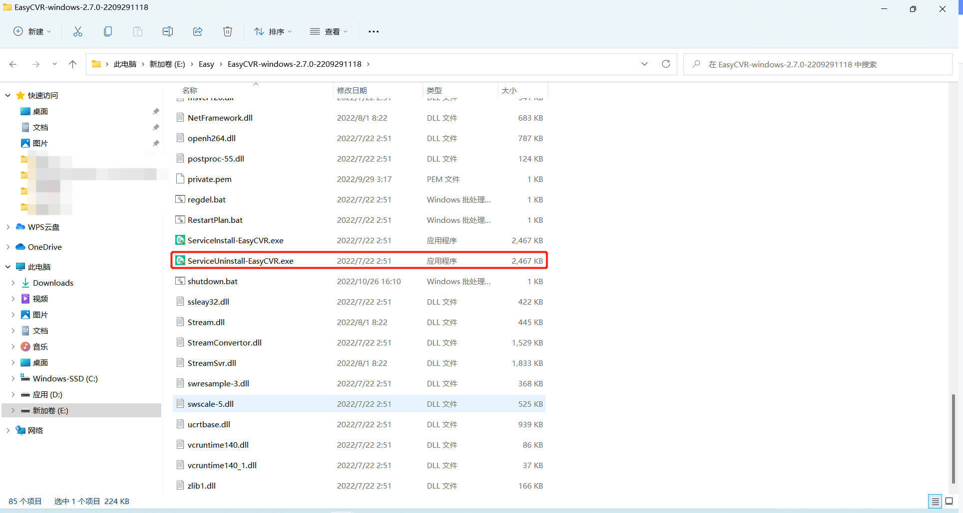The height and width of the screenshot is (513, 963).
Task: Refresh the current folder view
Action: click(x=666, y=64)
